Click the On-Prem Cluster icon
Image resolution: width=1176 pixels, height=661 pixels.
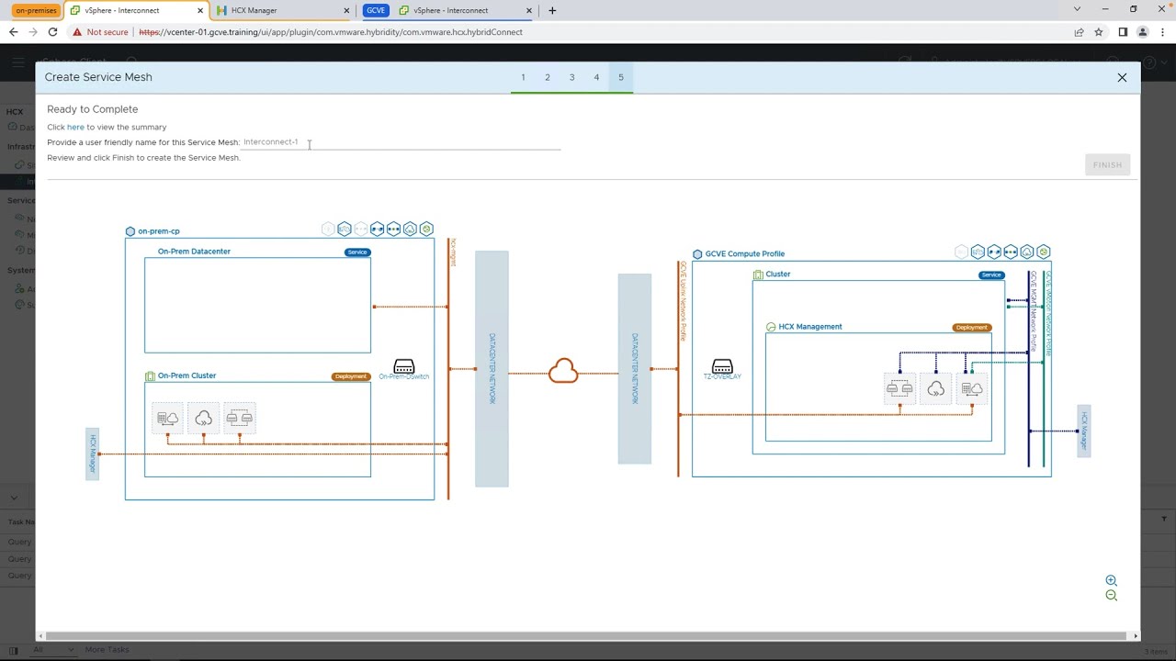[151, 376]
